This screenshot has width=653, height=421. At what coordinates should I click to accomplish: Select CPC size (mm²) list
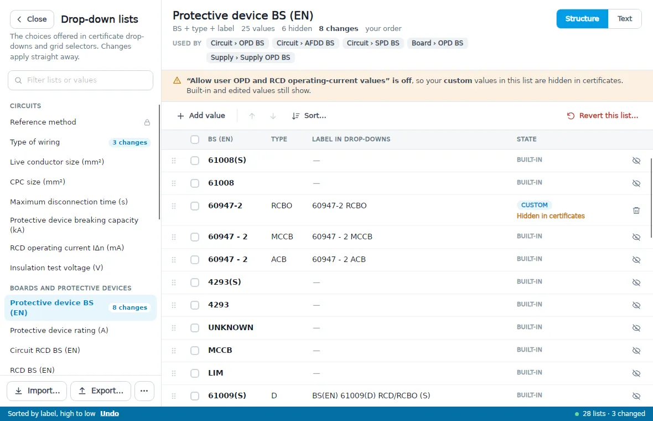[80, 182]
